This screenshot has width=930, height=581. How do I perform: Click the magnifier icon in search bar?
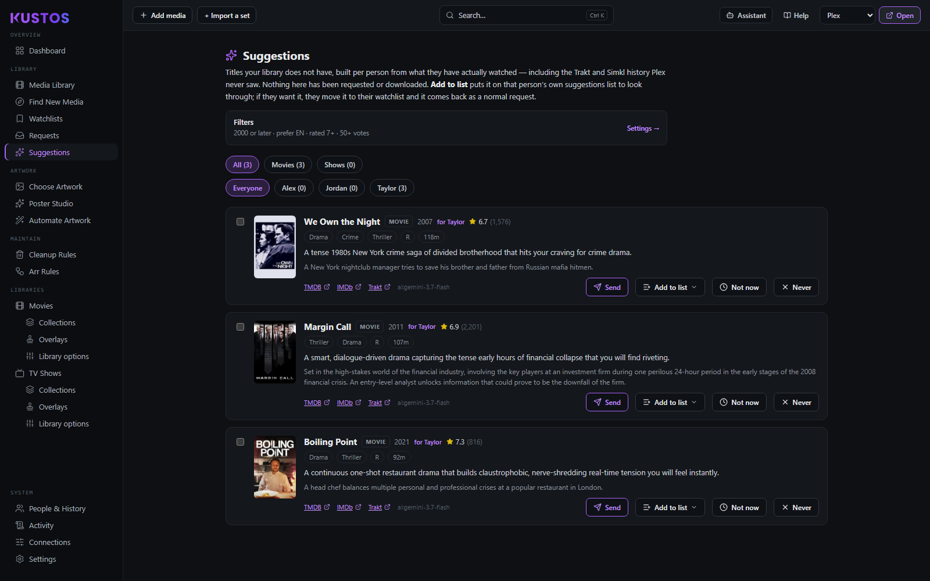(x=450, y=16)
